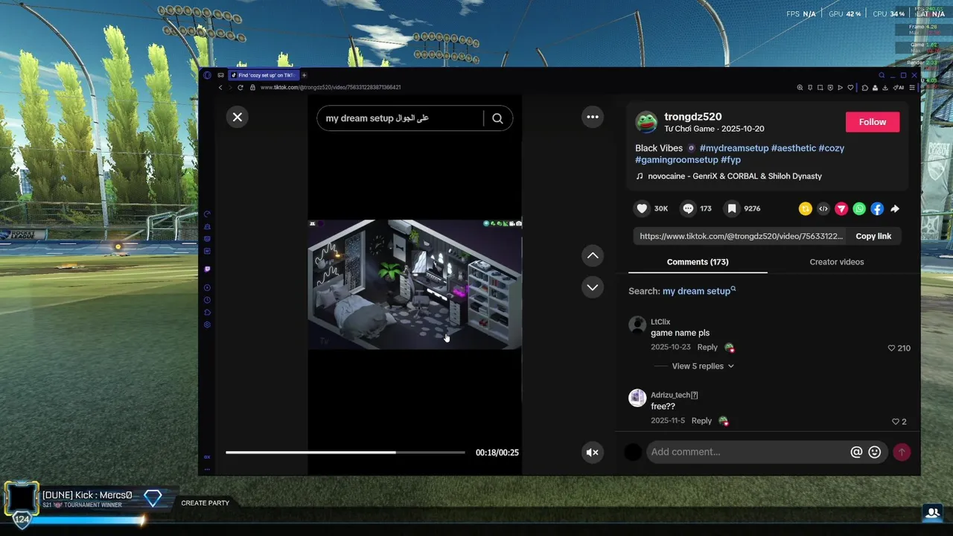Like Adrizu_tech's comment with 2 likes
Viewport: 953px width, 536px height.
coord(896,421)
